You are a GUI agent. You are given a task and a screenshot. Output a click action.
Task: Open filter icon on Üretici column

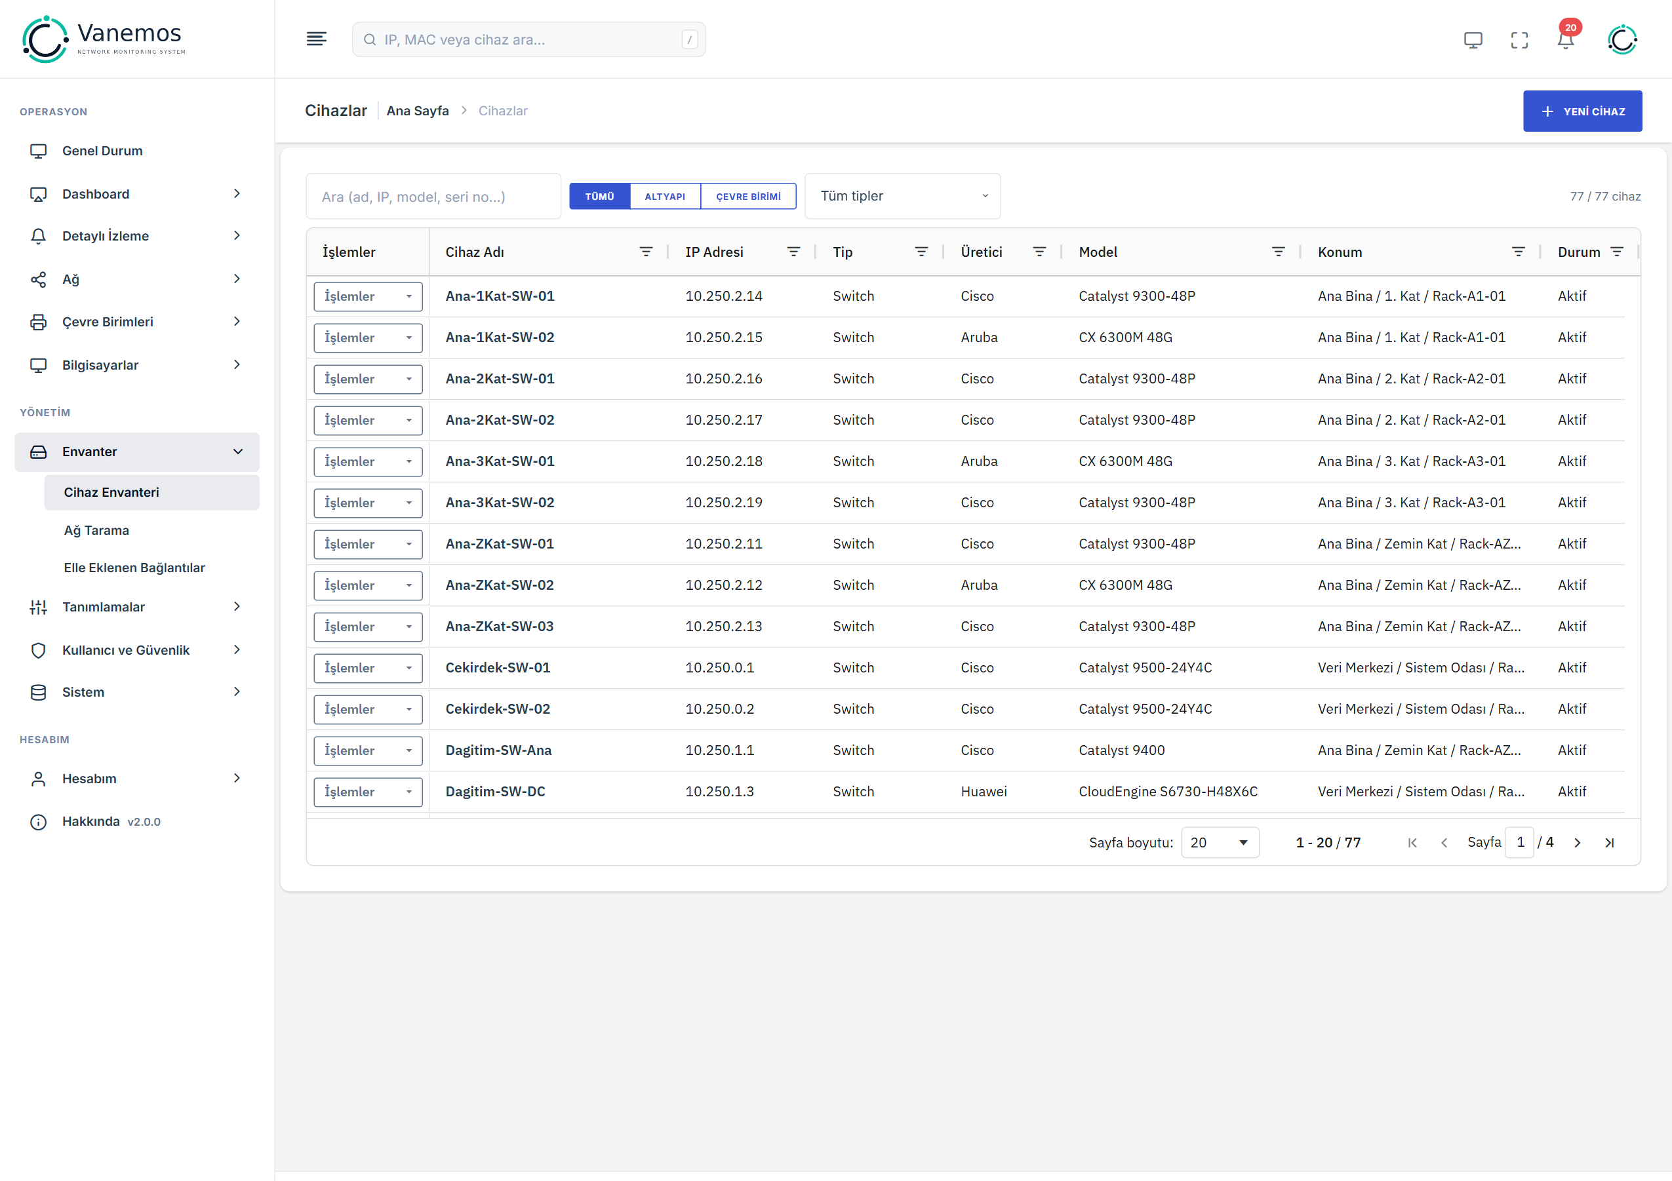coord(1039,252)
